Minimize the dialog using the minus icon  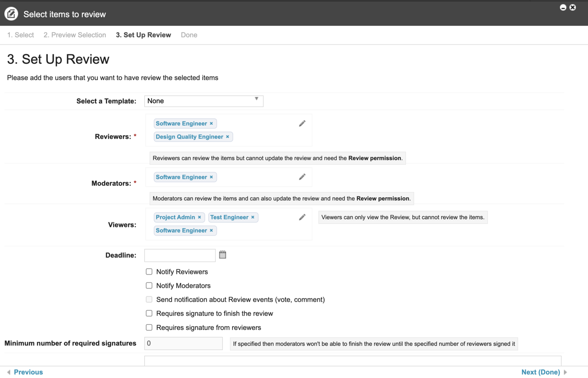[563, 7]
